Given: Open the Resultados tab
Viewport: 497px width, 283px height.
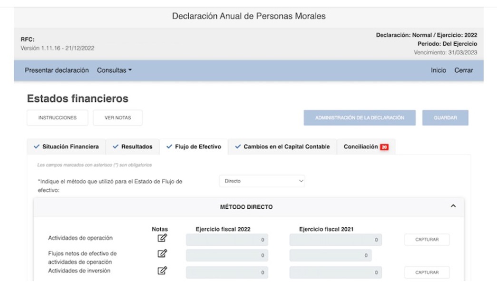Looking at the screenshot, I should (133, 147).
